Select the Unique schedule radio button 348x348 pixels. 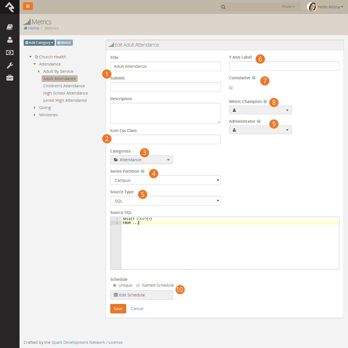pyautogui.click(x=115, y=285)
